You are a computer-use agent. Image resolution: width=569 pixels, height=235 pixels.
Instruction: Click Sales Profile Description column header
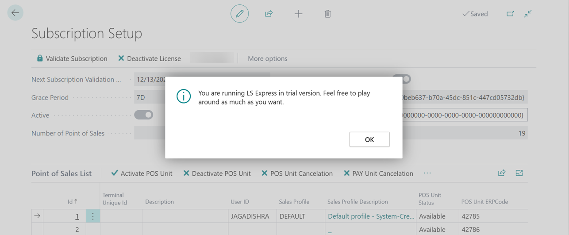click(358, 202)
